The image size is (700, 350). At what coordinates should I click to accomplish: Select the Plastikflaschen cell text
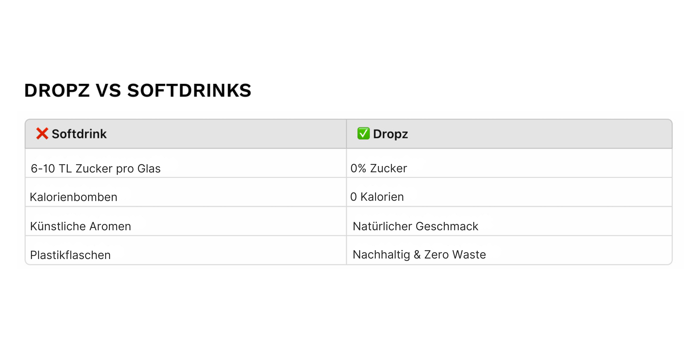click(70, 255)
